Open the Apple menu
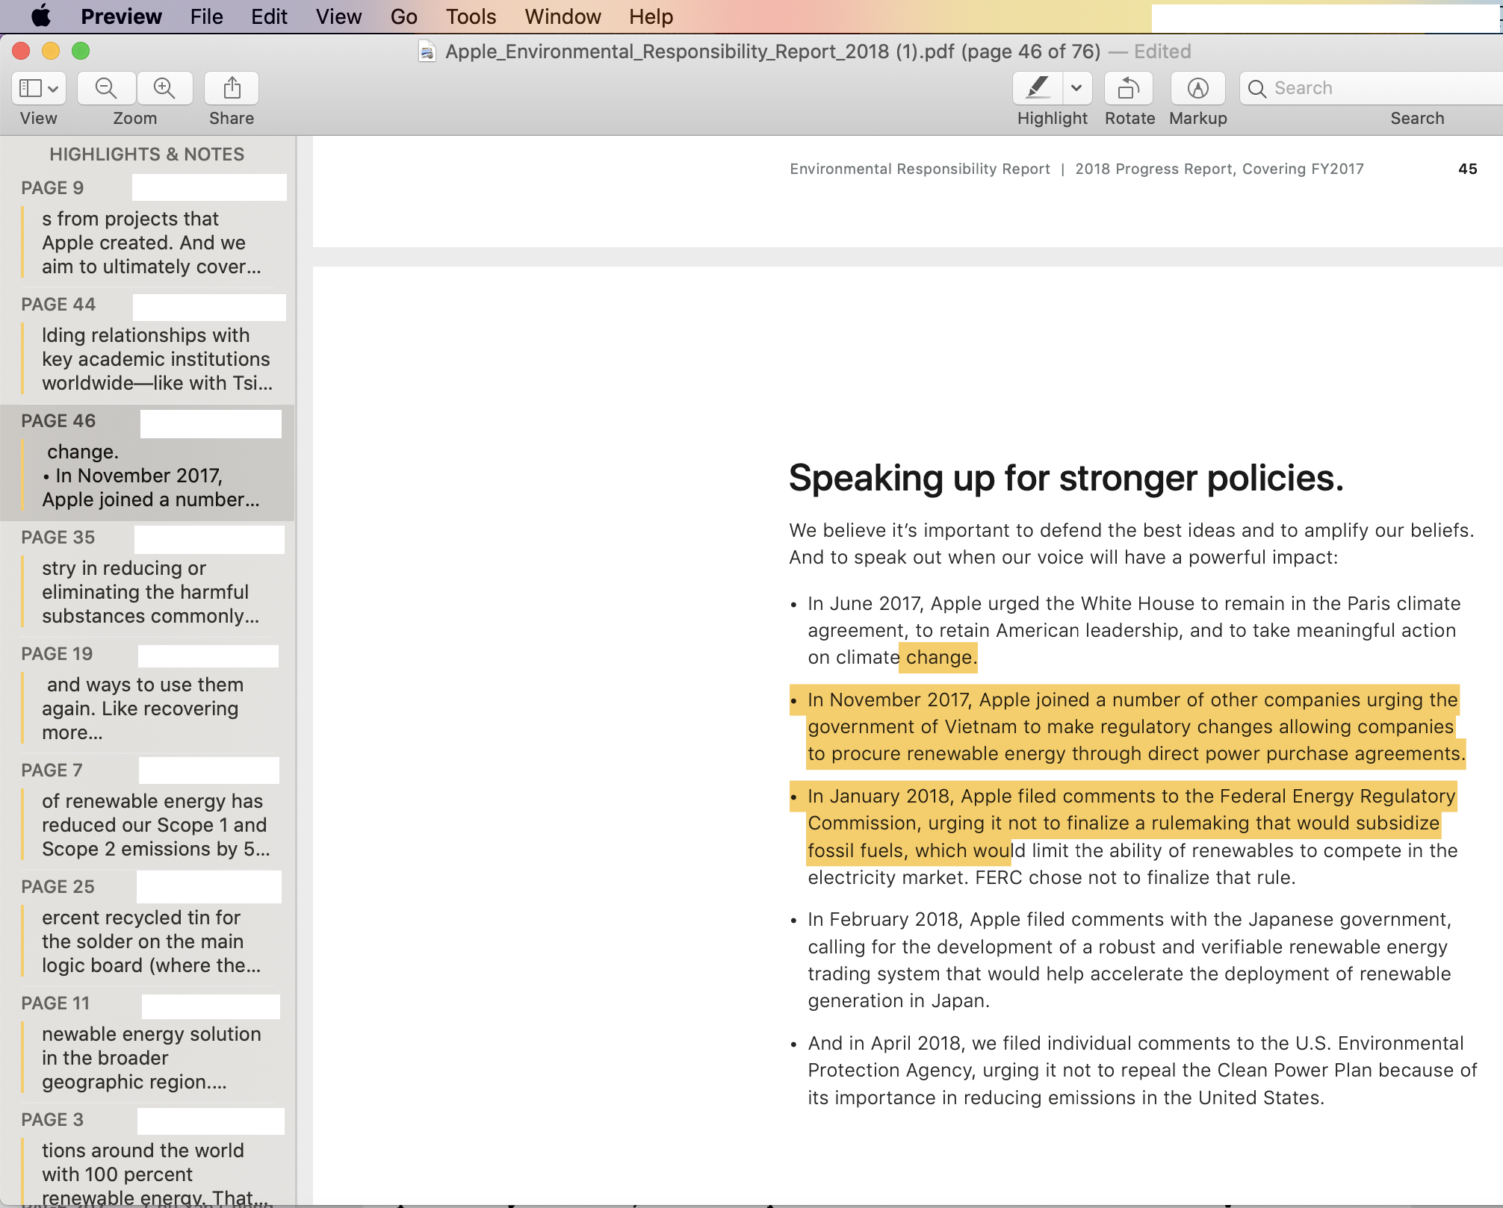Screen dimensions: 1503x1208 41,16
